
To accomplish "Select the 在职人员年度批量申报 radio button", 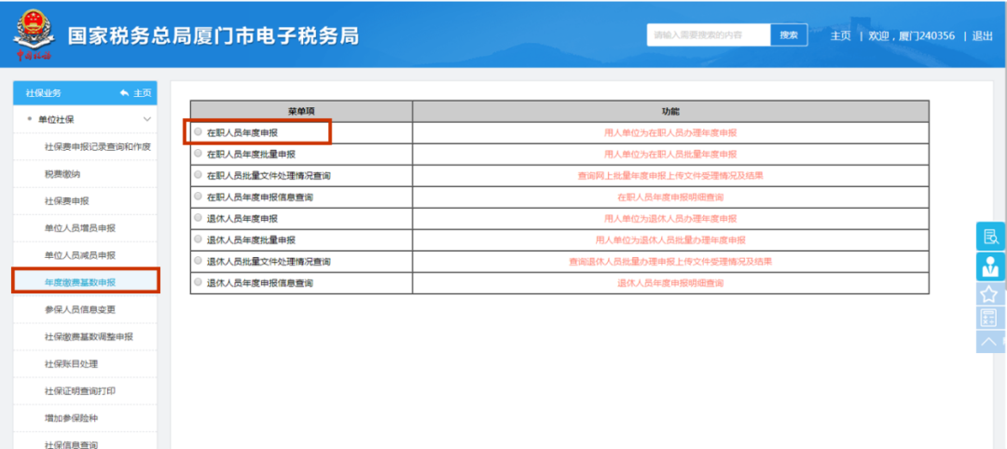I will [198, 154].
